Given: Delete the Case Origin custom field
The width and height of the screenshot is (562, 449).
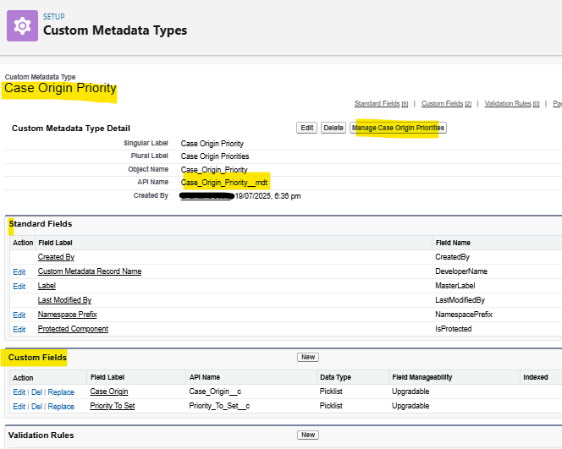Looking at the screenshot, I should point(36,392).
